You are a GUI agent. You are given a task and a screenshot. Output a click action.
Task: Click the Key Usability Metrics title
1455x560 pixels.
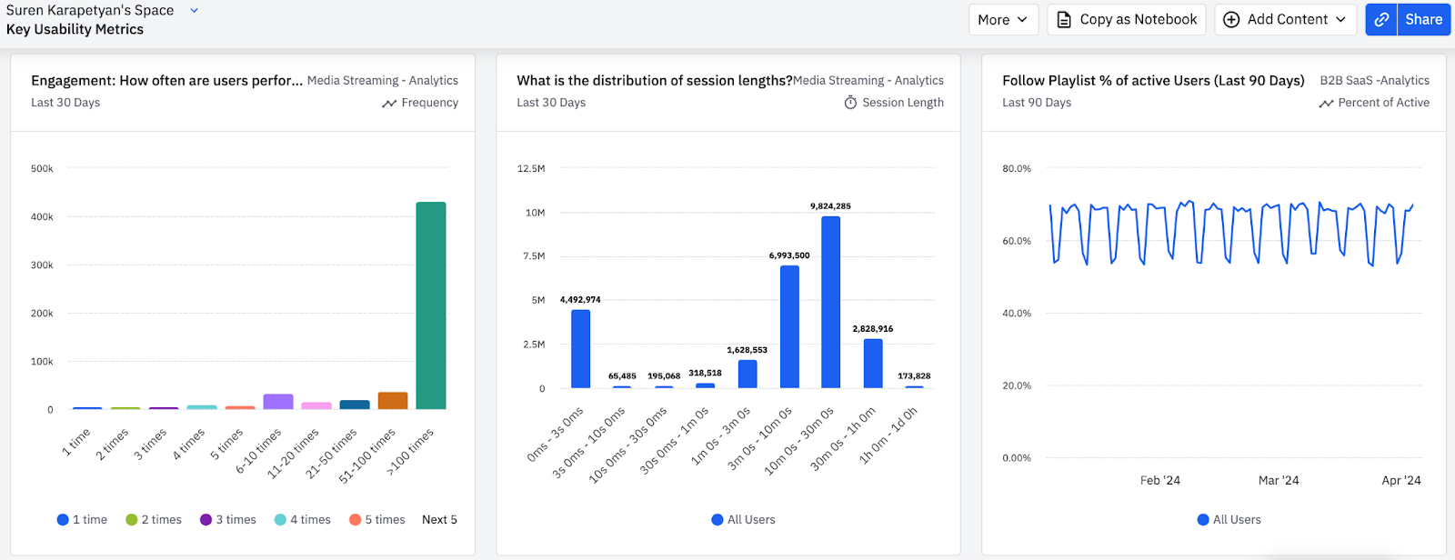(75, 29)
